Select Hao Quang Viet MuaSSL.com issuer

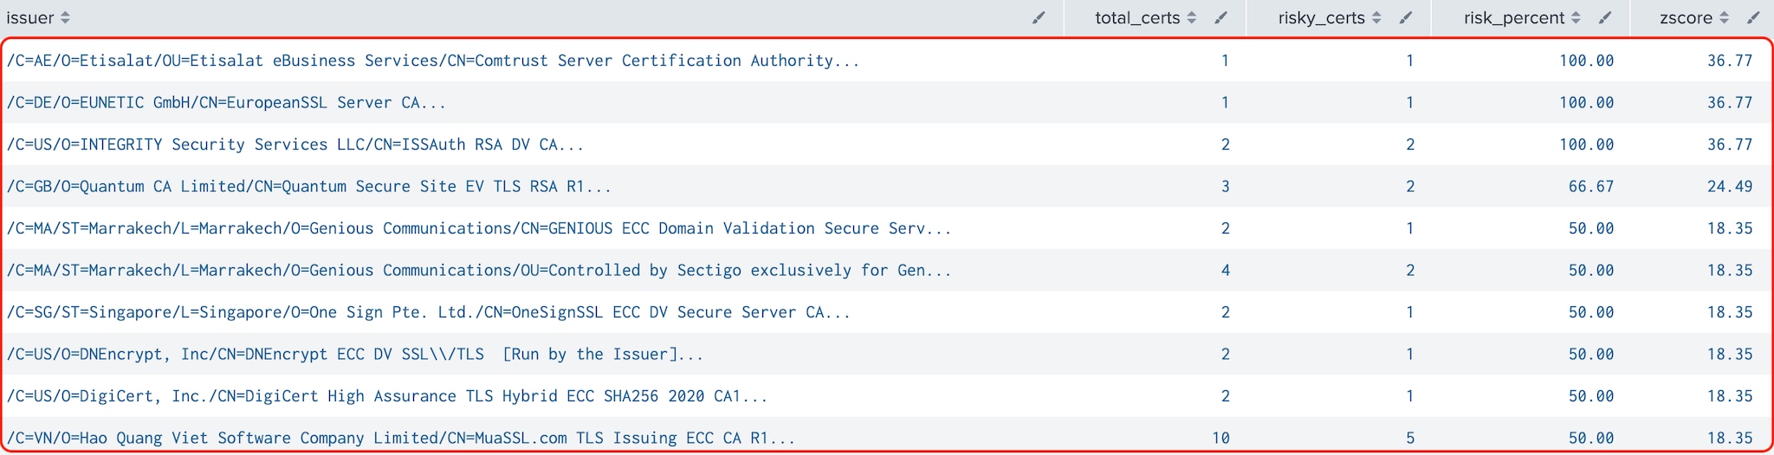pos(401,438)
